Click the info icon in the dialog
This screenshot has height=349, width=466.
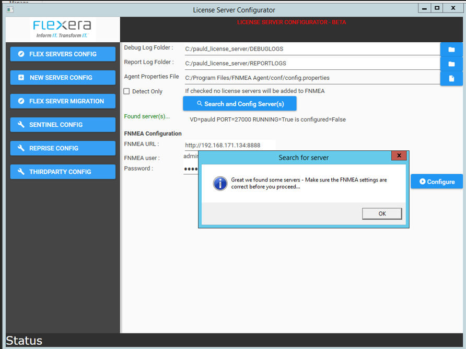pyautogui.click(x=220, y=184)
